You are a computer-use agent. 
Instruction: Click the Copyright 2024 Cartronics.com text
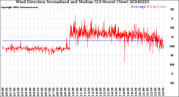(19, 7)
